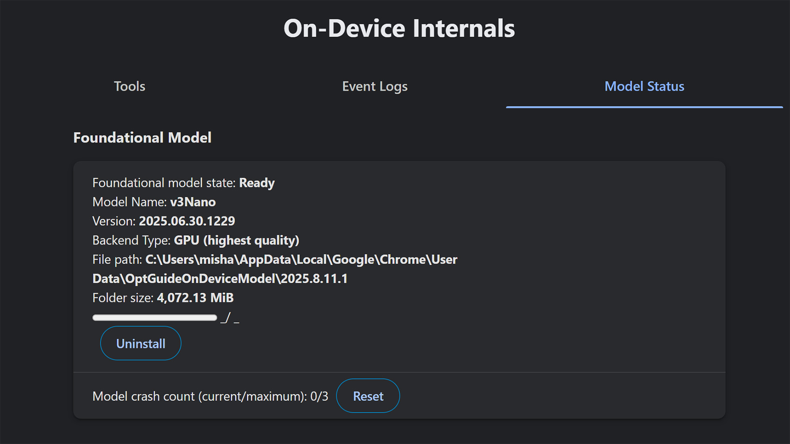Viewport: 790px width, 444px height.
Task: Click the 4,072.13 MiB folder size value
Action: (x=195, y=298)
